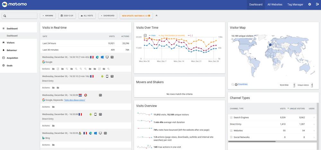Click the metrics picker icon on the Visits Over Time chart
The width and height of the screenshot is (321, 150).
[145, 35]
